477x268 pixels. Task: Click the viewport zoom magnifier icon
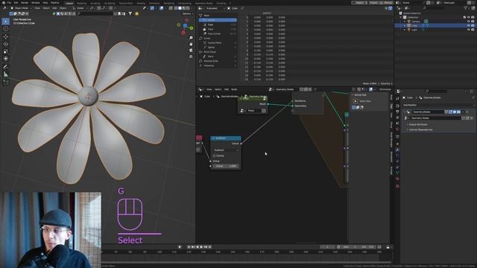click(x=191, y=38)
